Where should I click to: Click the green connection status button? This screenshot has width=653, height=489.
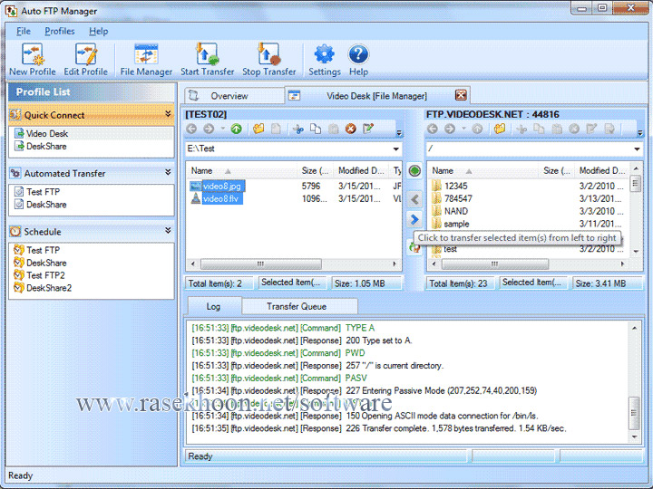click(414, 170)
